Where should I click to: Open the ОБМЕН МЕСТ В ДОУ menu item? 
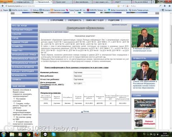[x=95, y=20]
